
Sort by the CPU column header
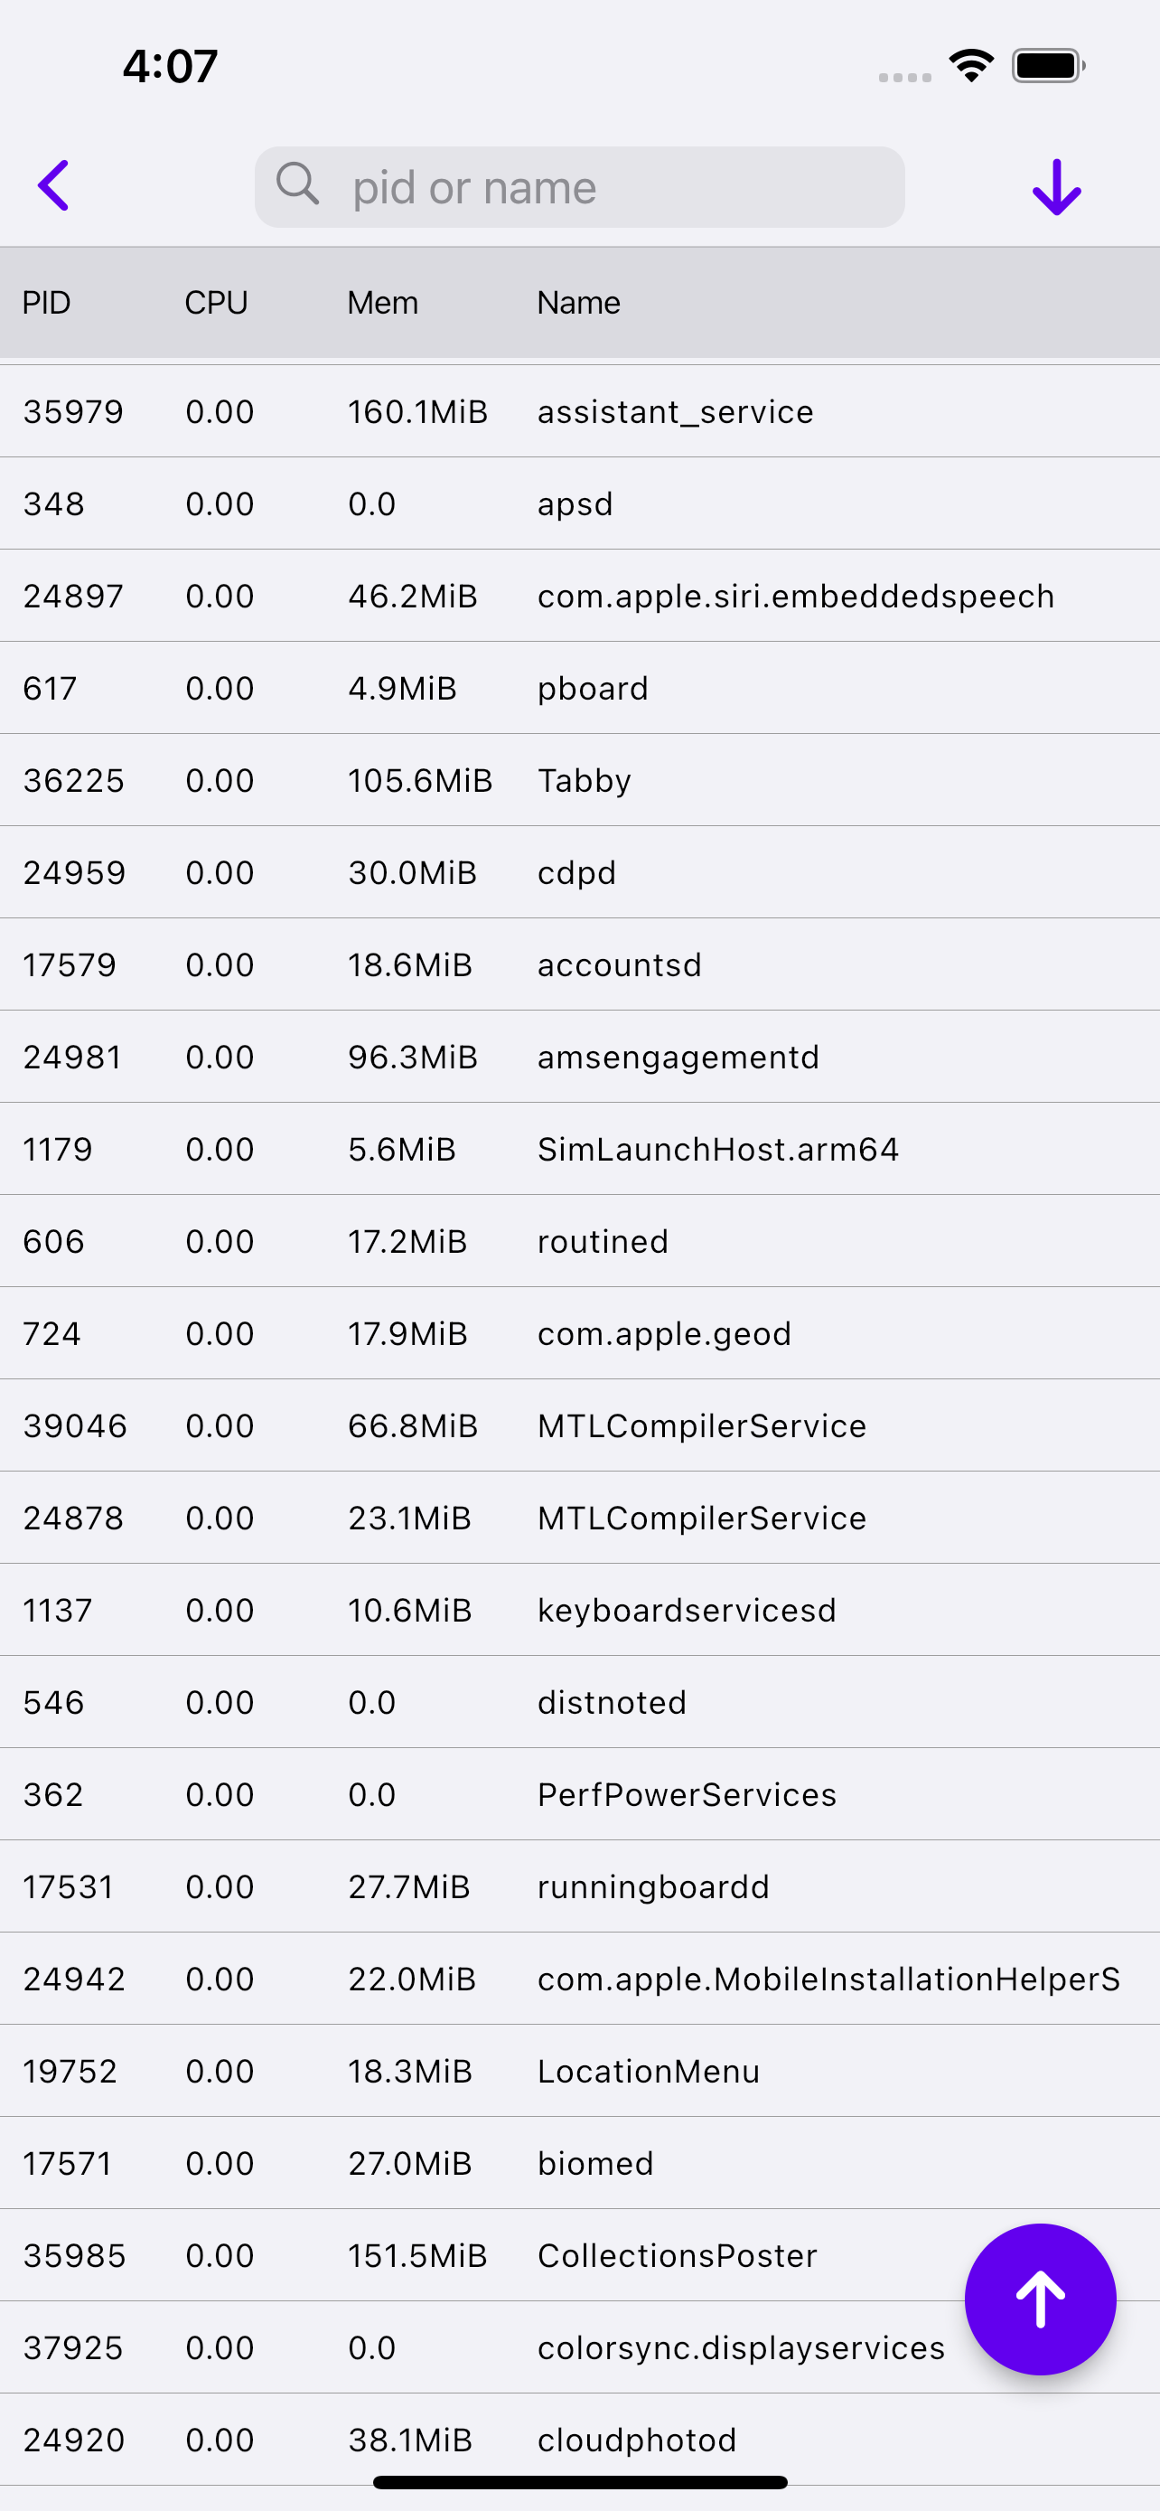point(216,303)
